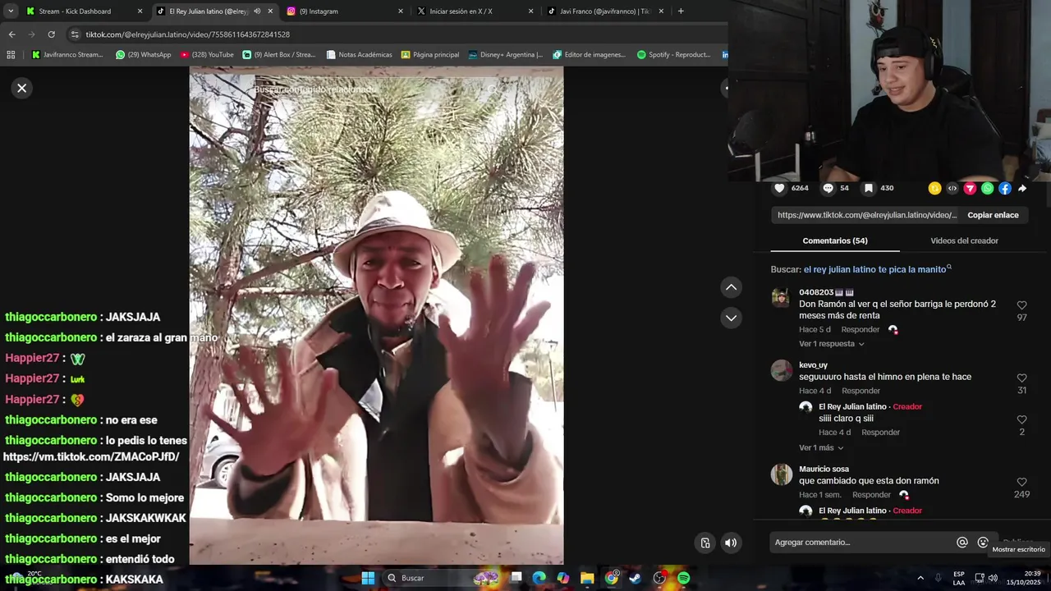Viewport: 1051px width, 591px height.
Task: Open more share options arrow
Action: [x=1022, y=188]
